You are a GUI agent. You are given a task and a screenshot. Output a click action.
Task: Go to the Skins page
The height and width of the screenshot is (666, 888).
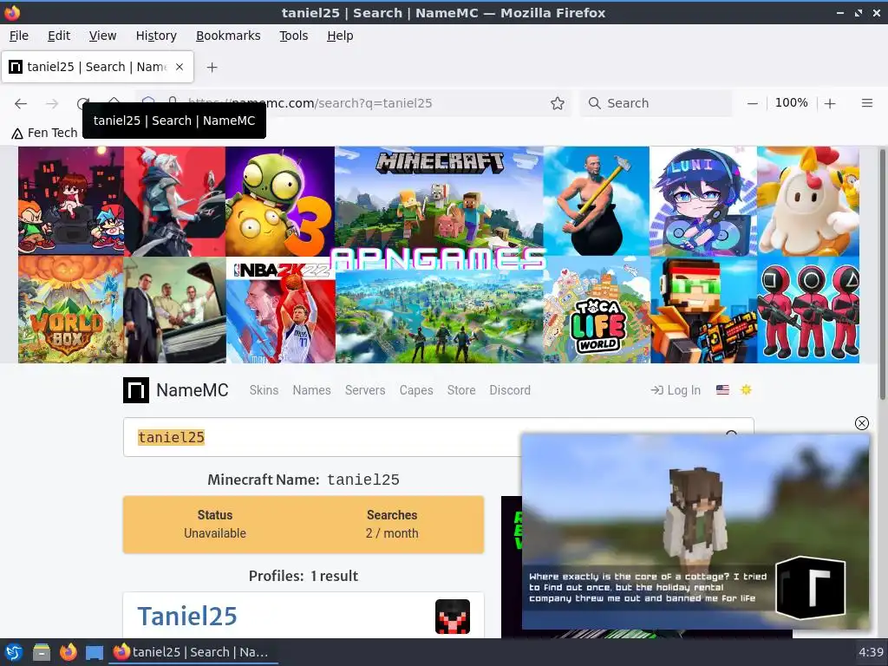click(x=264, y=390)
